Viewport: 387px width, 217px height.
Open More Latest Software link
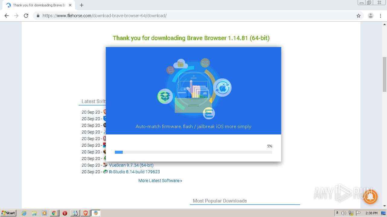click(x=160, y=181)
